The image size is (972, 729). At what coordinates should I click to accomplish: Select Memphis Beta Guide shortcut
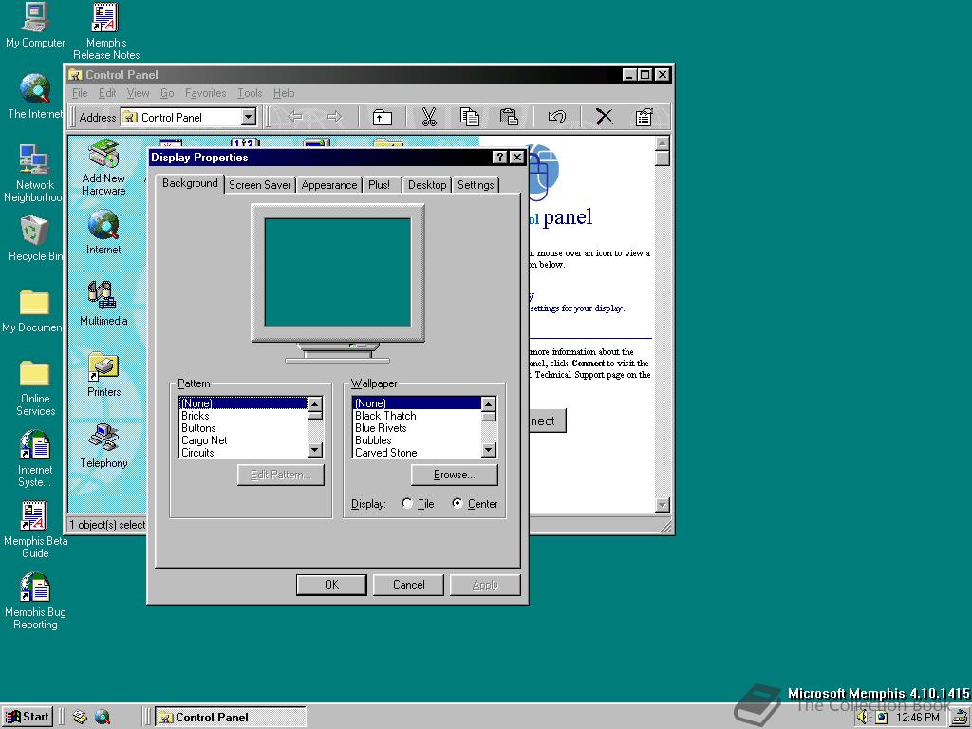[35, 530]
